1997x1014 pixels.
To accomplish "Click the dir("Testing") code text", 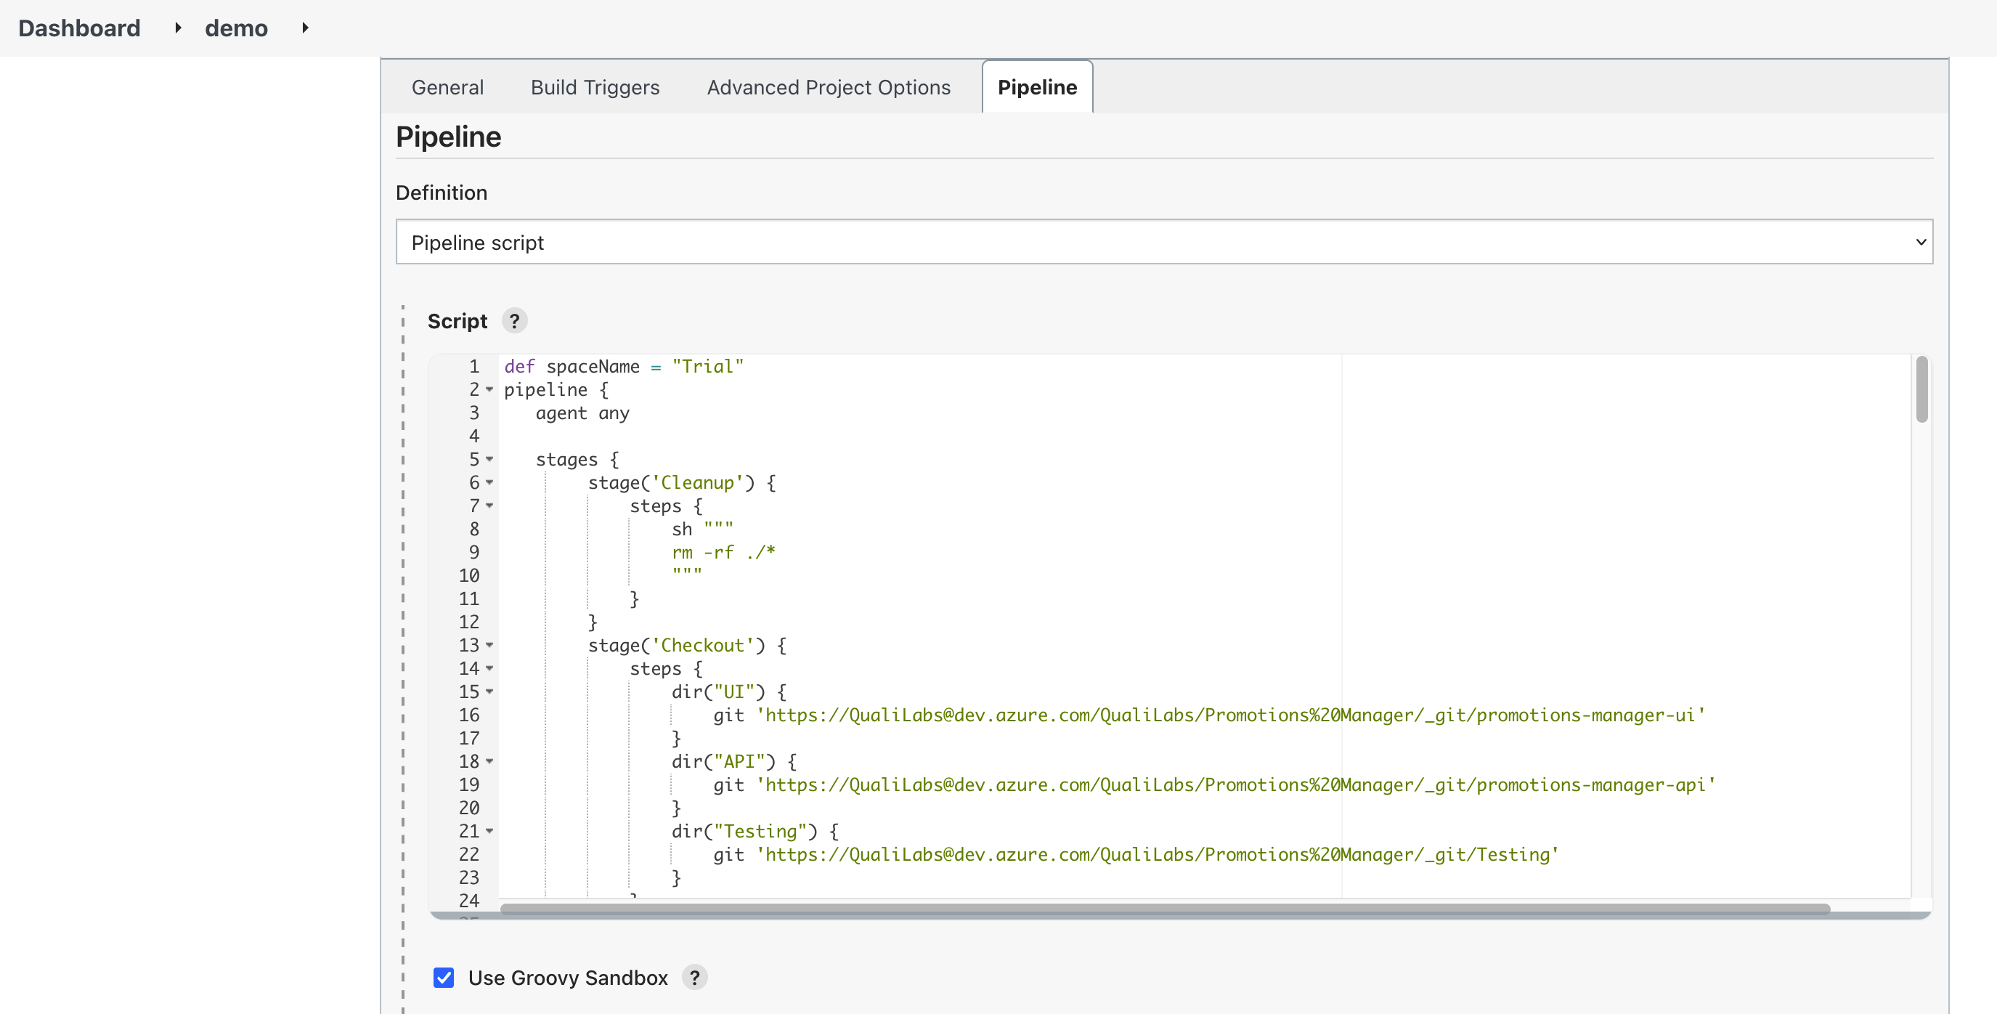I will 755,831.
